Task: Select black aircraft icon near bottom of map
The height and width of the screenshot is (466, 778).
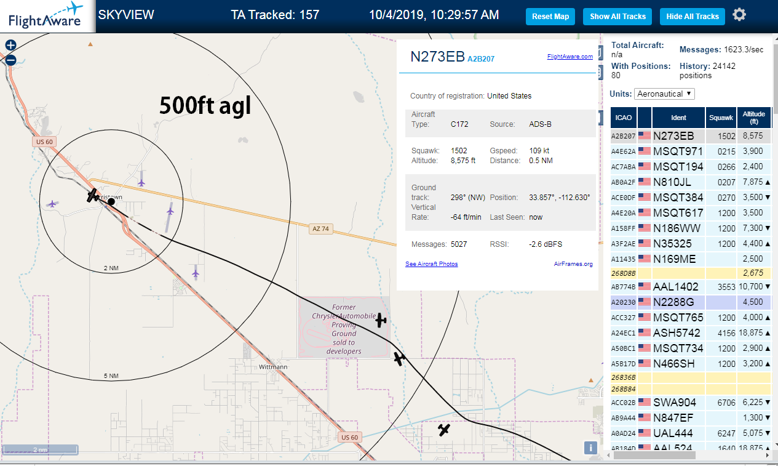Action: [x=444, y=430]
